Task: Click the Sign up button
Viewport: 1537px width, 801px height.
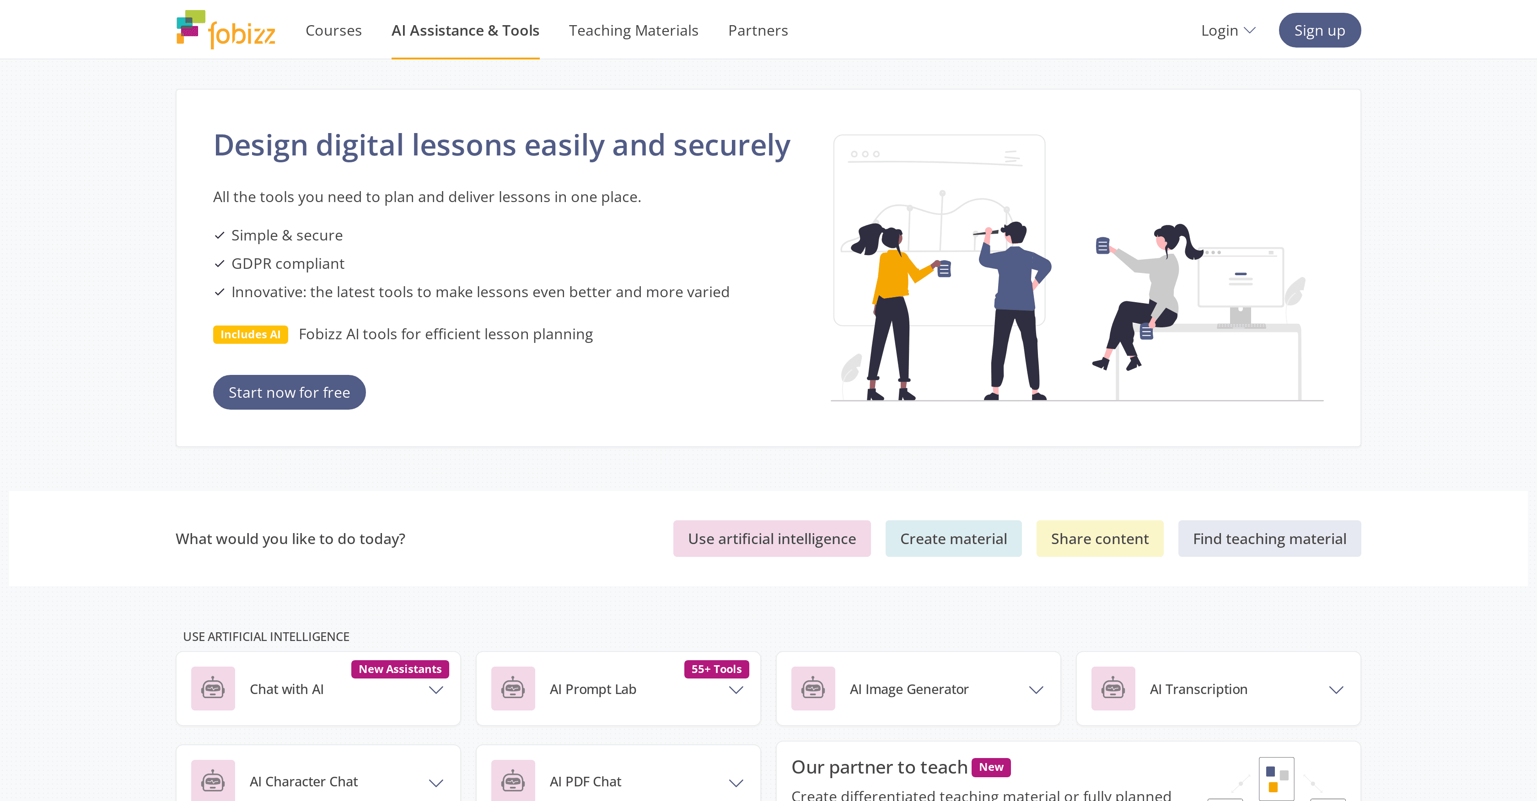Action: (1319, 30)
